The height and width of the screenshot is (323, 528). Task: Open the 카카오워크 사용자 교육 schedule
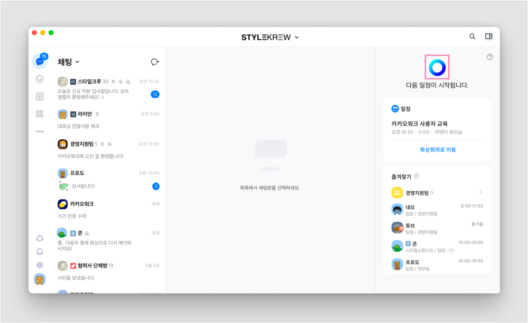[437, 128]
